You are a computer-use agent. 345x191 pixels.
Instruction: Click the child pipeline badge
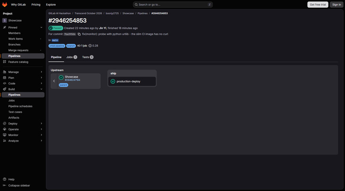[x=57, y=46]
